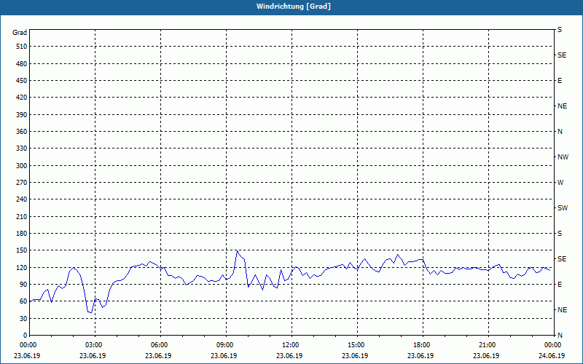Click the E compass label at 450 degrees
The height and width of the screenshot is (364, 583).
click(x=560, y=81)
